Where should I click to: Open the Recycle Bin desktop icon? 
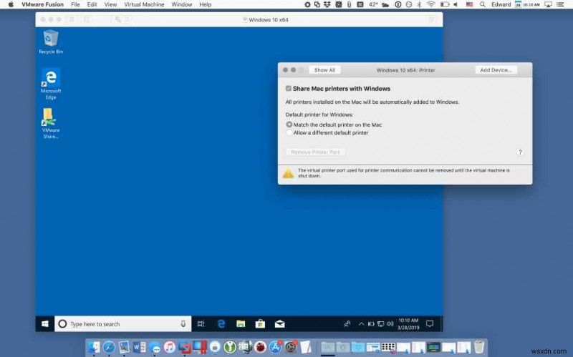pos(51,42)
